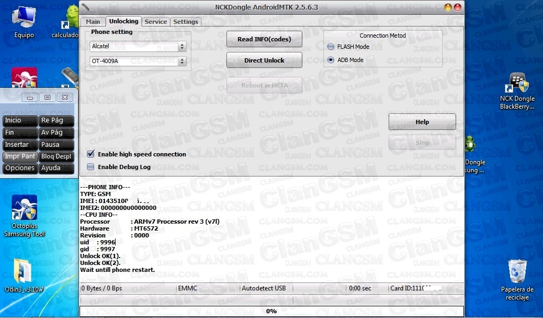Select the Unlocking tab
Screen dimensions: 543x318
[124, 21]
